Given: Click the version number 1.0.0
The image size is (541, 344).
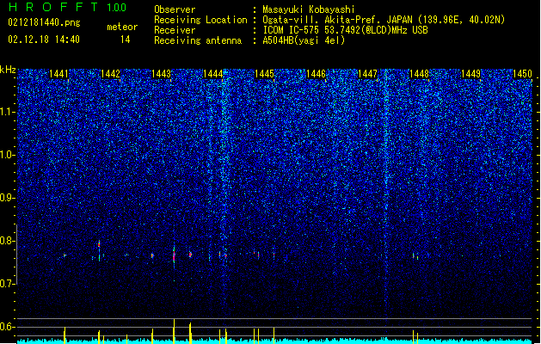Looking at the screenshot, I should click(x=117, y=8).
